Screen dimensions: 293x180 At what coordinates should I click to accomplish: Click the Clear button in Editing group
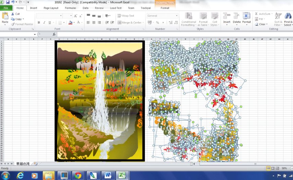pyautogui.click(x=262, y=24)
